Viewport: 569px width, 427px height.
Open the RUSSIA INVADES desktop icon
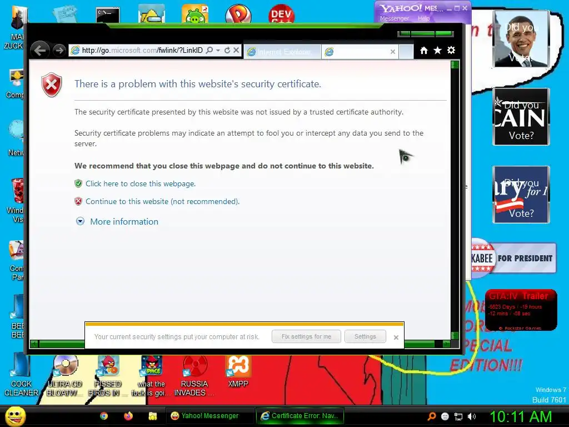(x=194, y=376)
